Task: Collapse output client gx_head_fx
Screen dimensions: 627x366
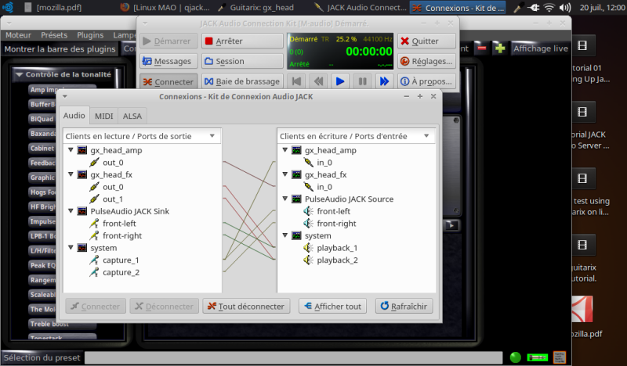Action: pyautogui.click(x=71, y=174)
